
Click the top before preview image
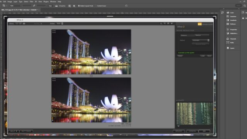(91, 52)
